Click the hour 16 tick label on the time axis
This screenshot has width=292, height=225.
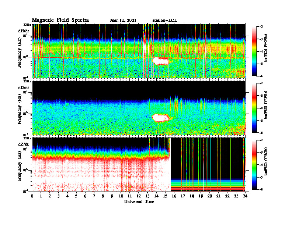174,196
